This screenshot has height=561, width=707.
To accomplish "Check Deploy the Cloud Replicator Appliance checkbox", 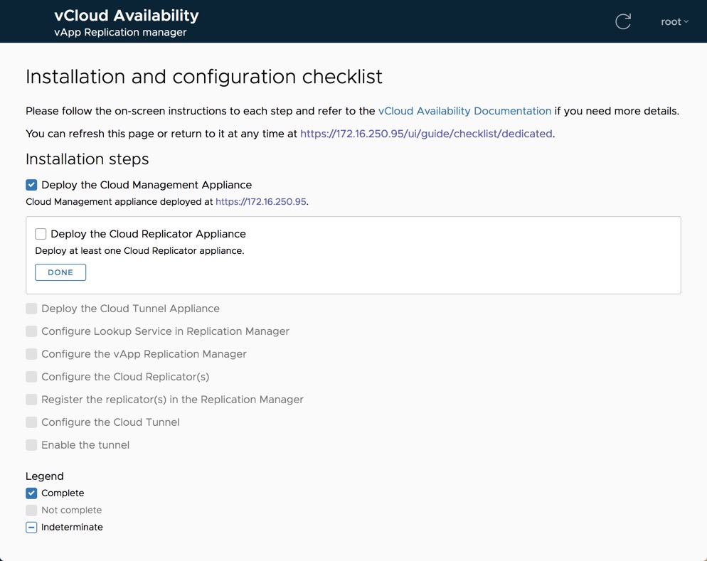I will [41, 234].
